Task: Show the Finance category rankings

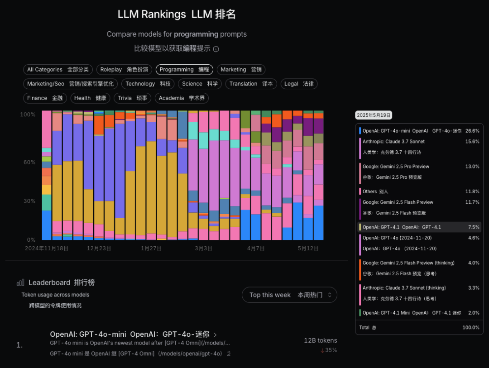Action: (x=45, y=98)
